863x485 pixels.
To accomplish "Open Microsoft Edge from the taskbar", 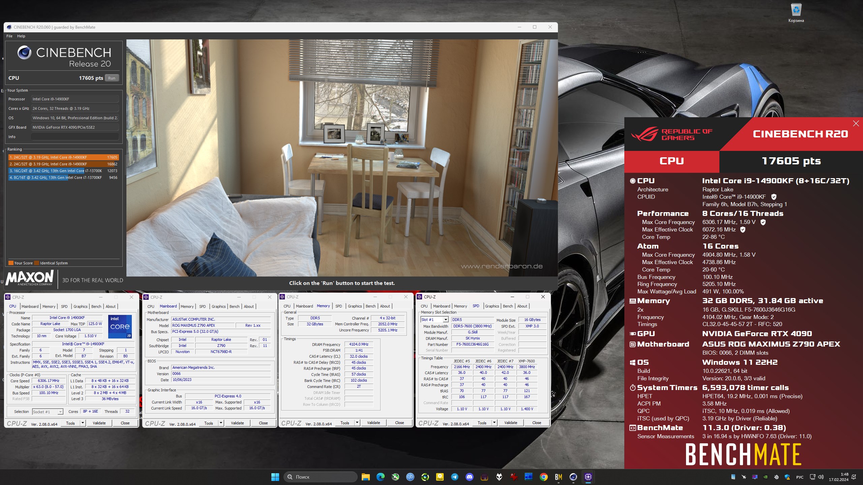I will [x=381, y=477].
